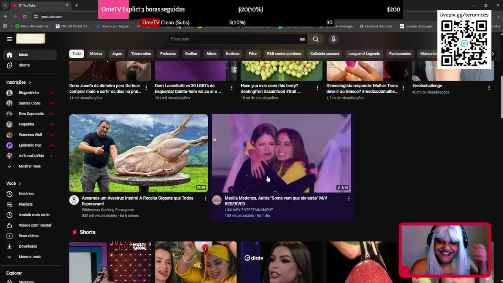This screenshot has height=283, width=503.
Task: Open Foquinha channel
Action: click(30, 124)
